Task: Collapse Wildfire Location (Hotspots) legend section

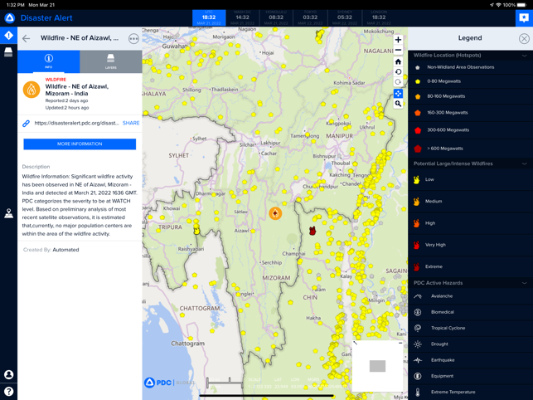Action: click(524, 55)
